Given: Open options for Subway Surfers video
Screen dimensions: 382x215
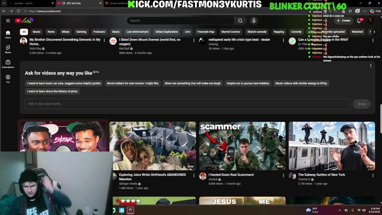Looking at the screenshot, I should (x=373, y=175).
